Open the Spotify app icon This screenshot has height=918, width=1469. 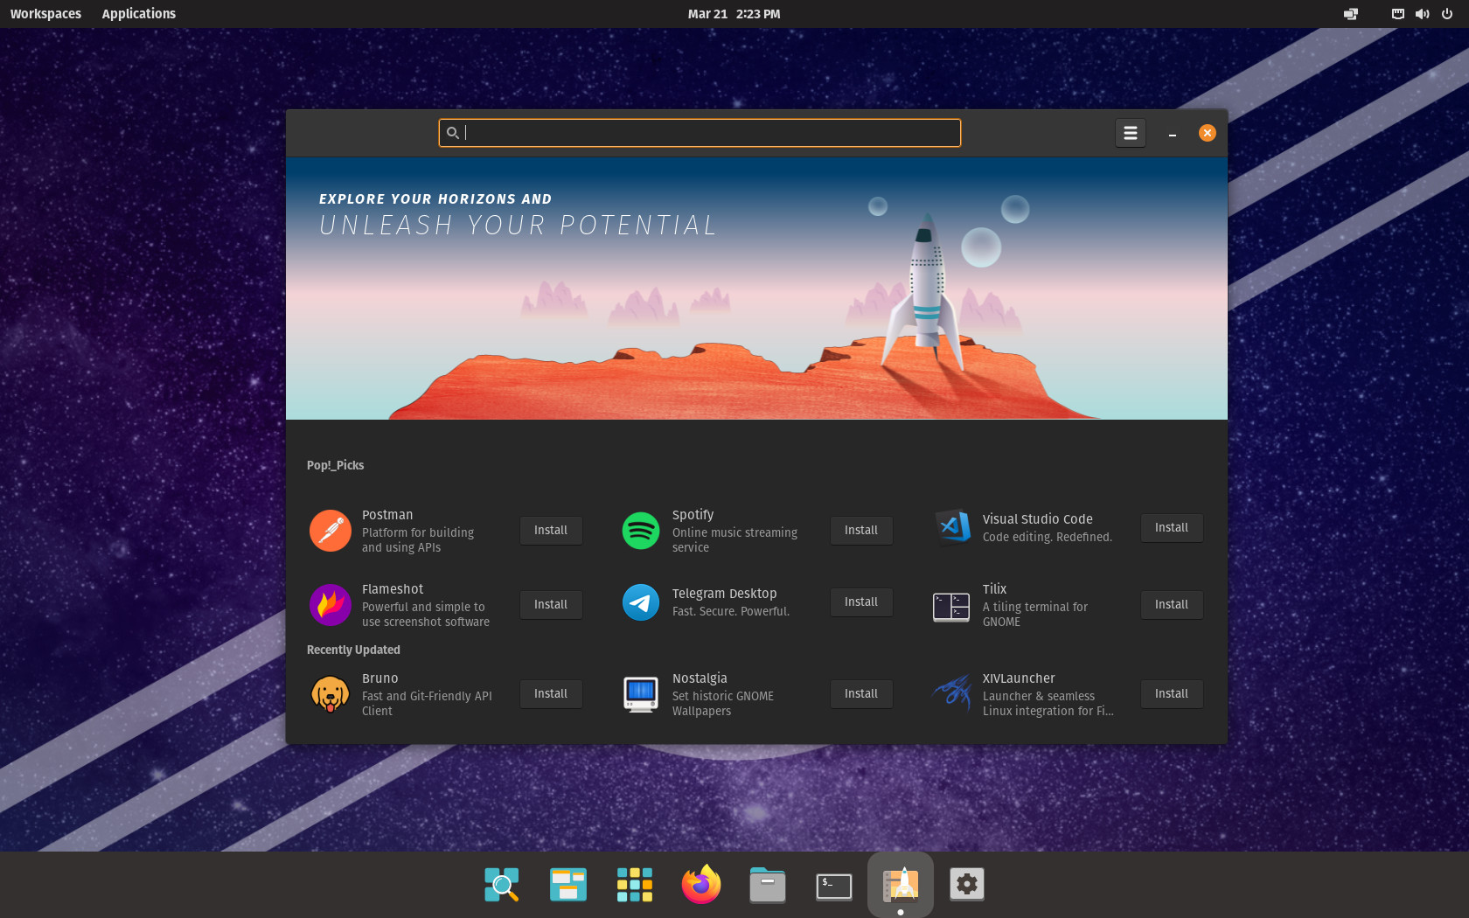[641, 531]
